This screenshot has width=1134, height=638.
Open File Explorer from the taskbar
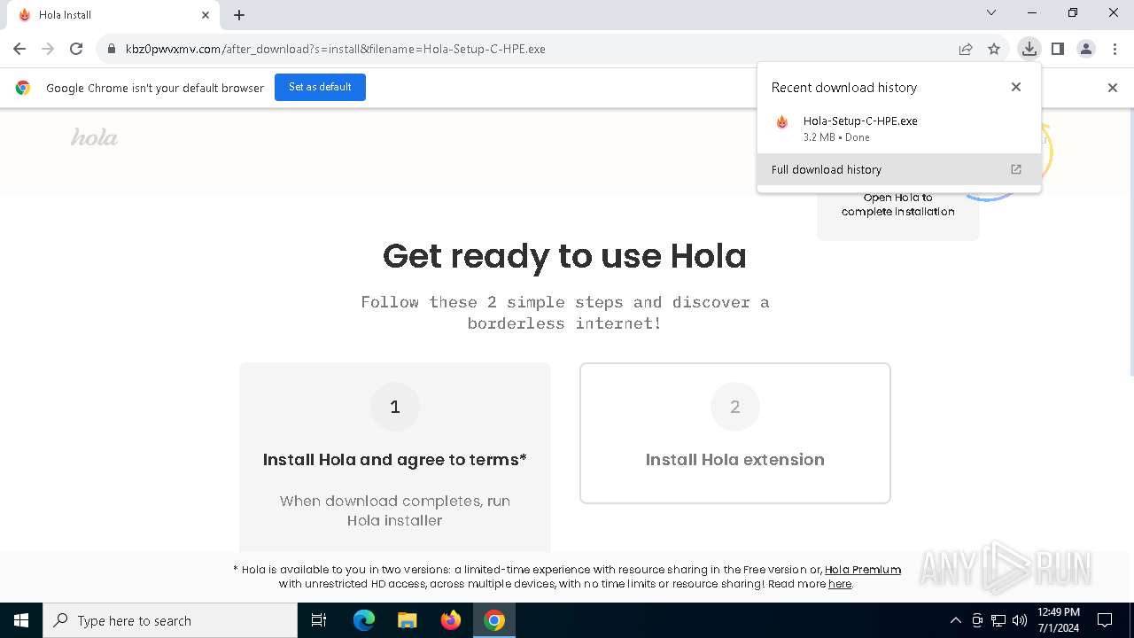click(x=408, y=620)
